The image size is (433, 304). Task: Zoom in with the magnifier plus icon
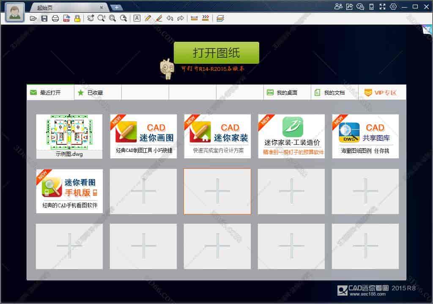(x=101, y=18)
